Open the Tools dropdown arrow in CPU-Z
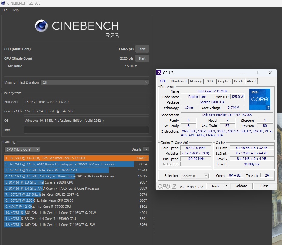282x245 pixels. (x=227, y=186)
